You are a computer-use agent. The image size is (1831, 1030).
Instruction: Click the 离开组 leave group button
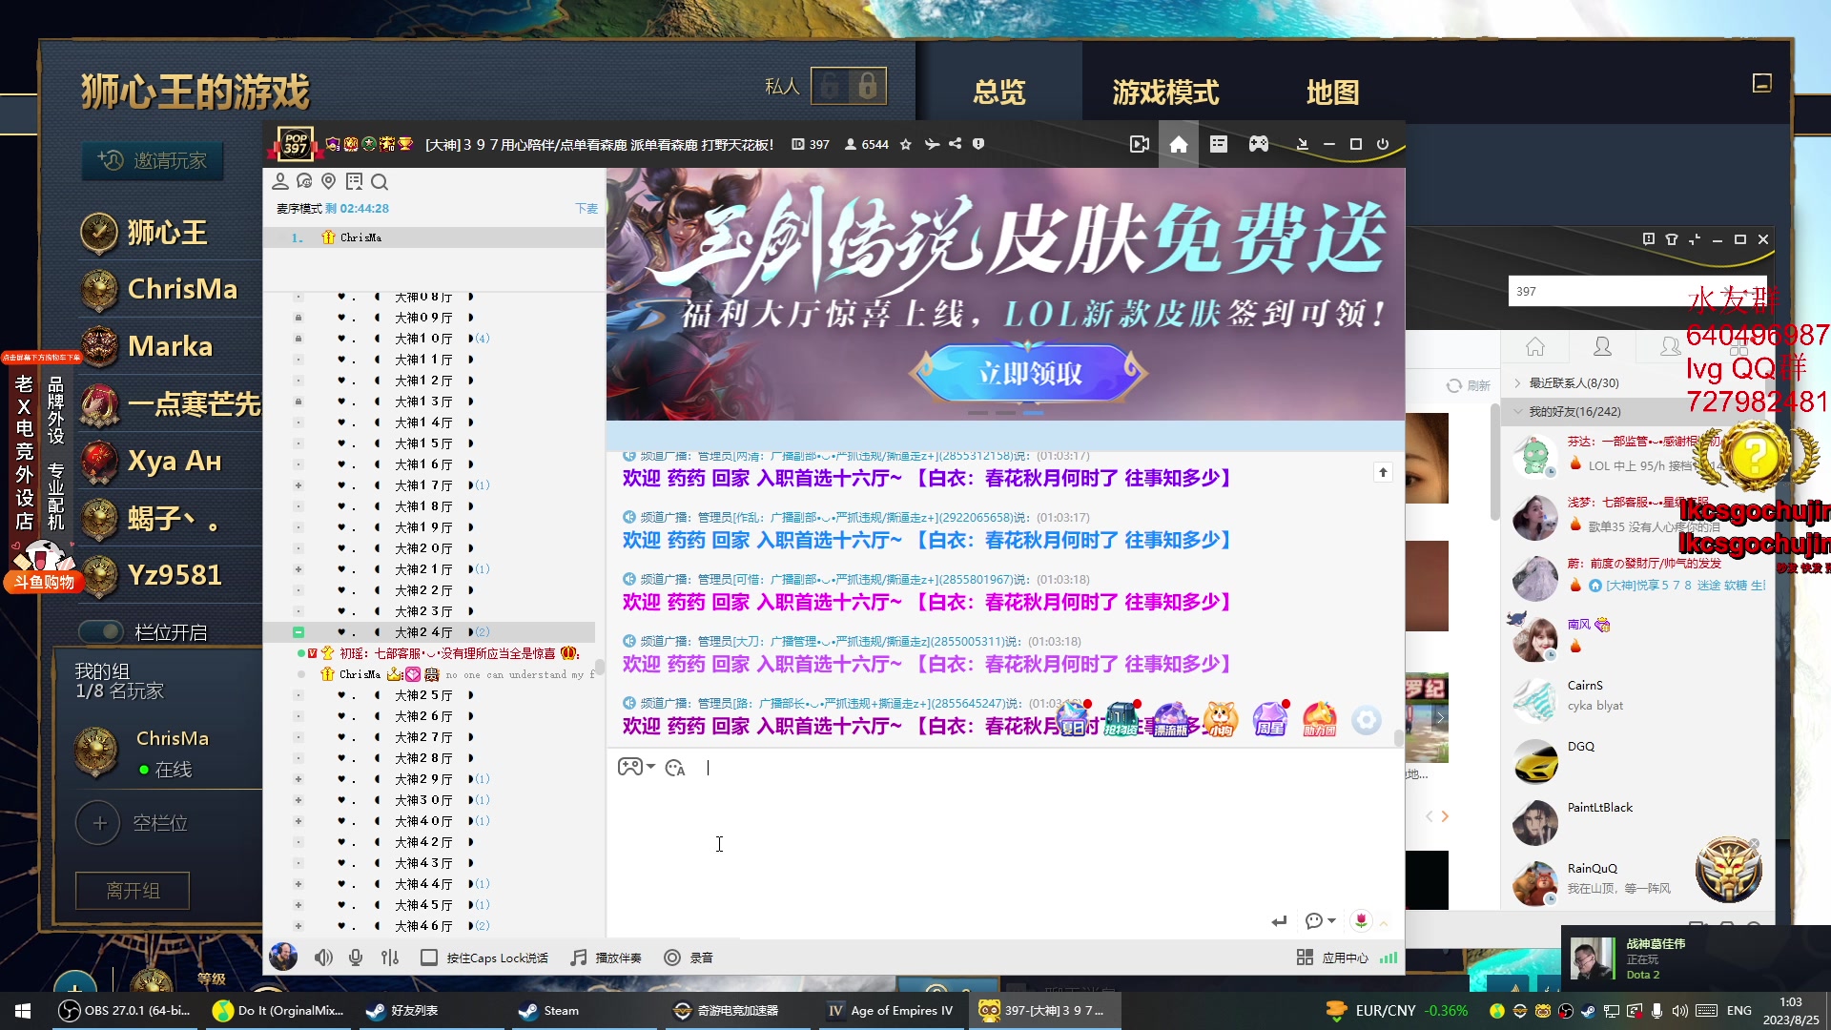pyautogui.click(x=133, y=891)
